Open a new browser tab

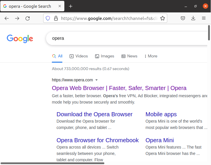tap(70, 6)
